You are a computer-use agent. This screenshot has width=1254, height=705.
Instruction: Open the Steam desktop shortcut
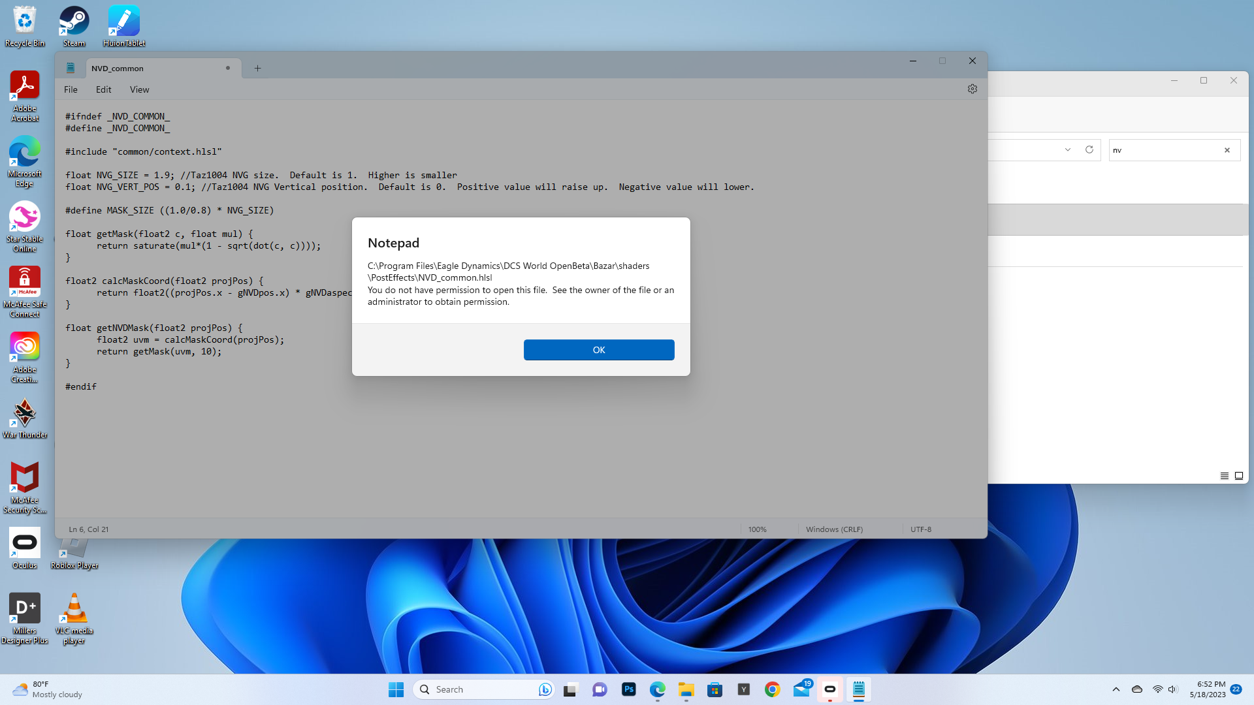click(74, 26)
